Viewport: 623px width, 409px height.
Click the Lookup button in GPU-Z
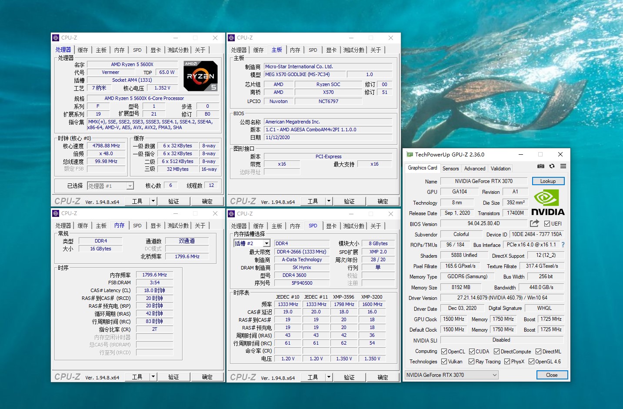548,181
